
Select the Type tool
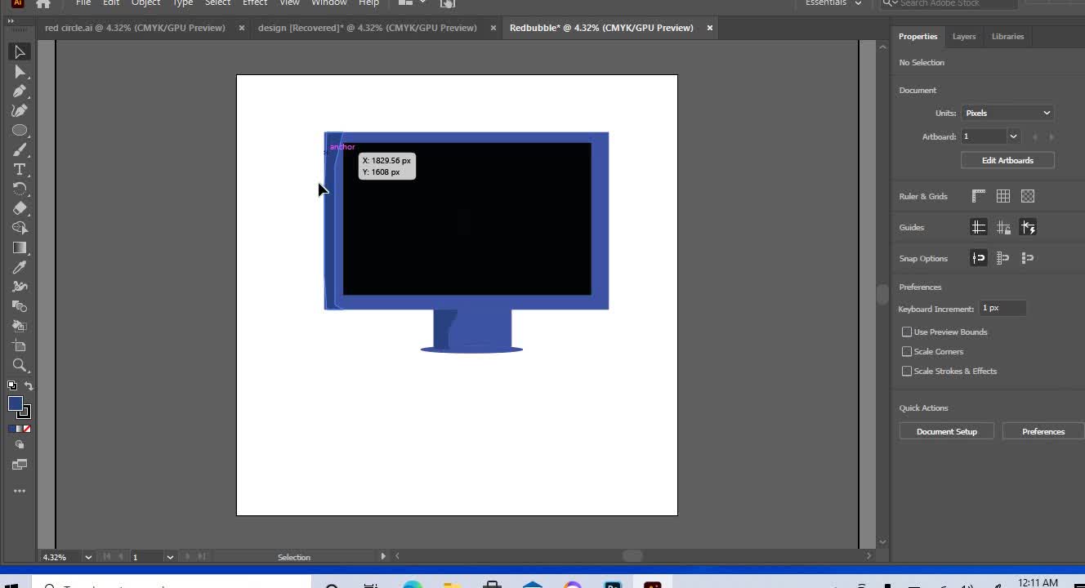[20, 170]
